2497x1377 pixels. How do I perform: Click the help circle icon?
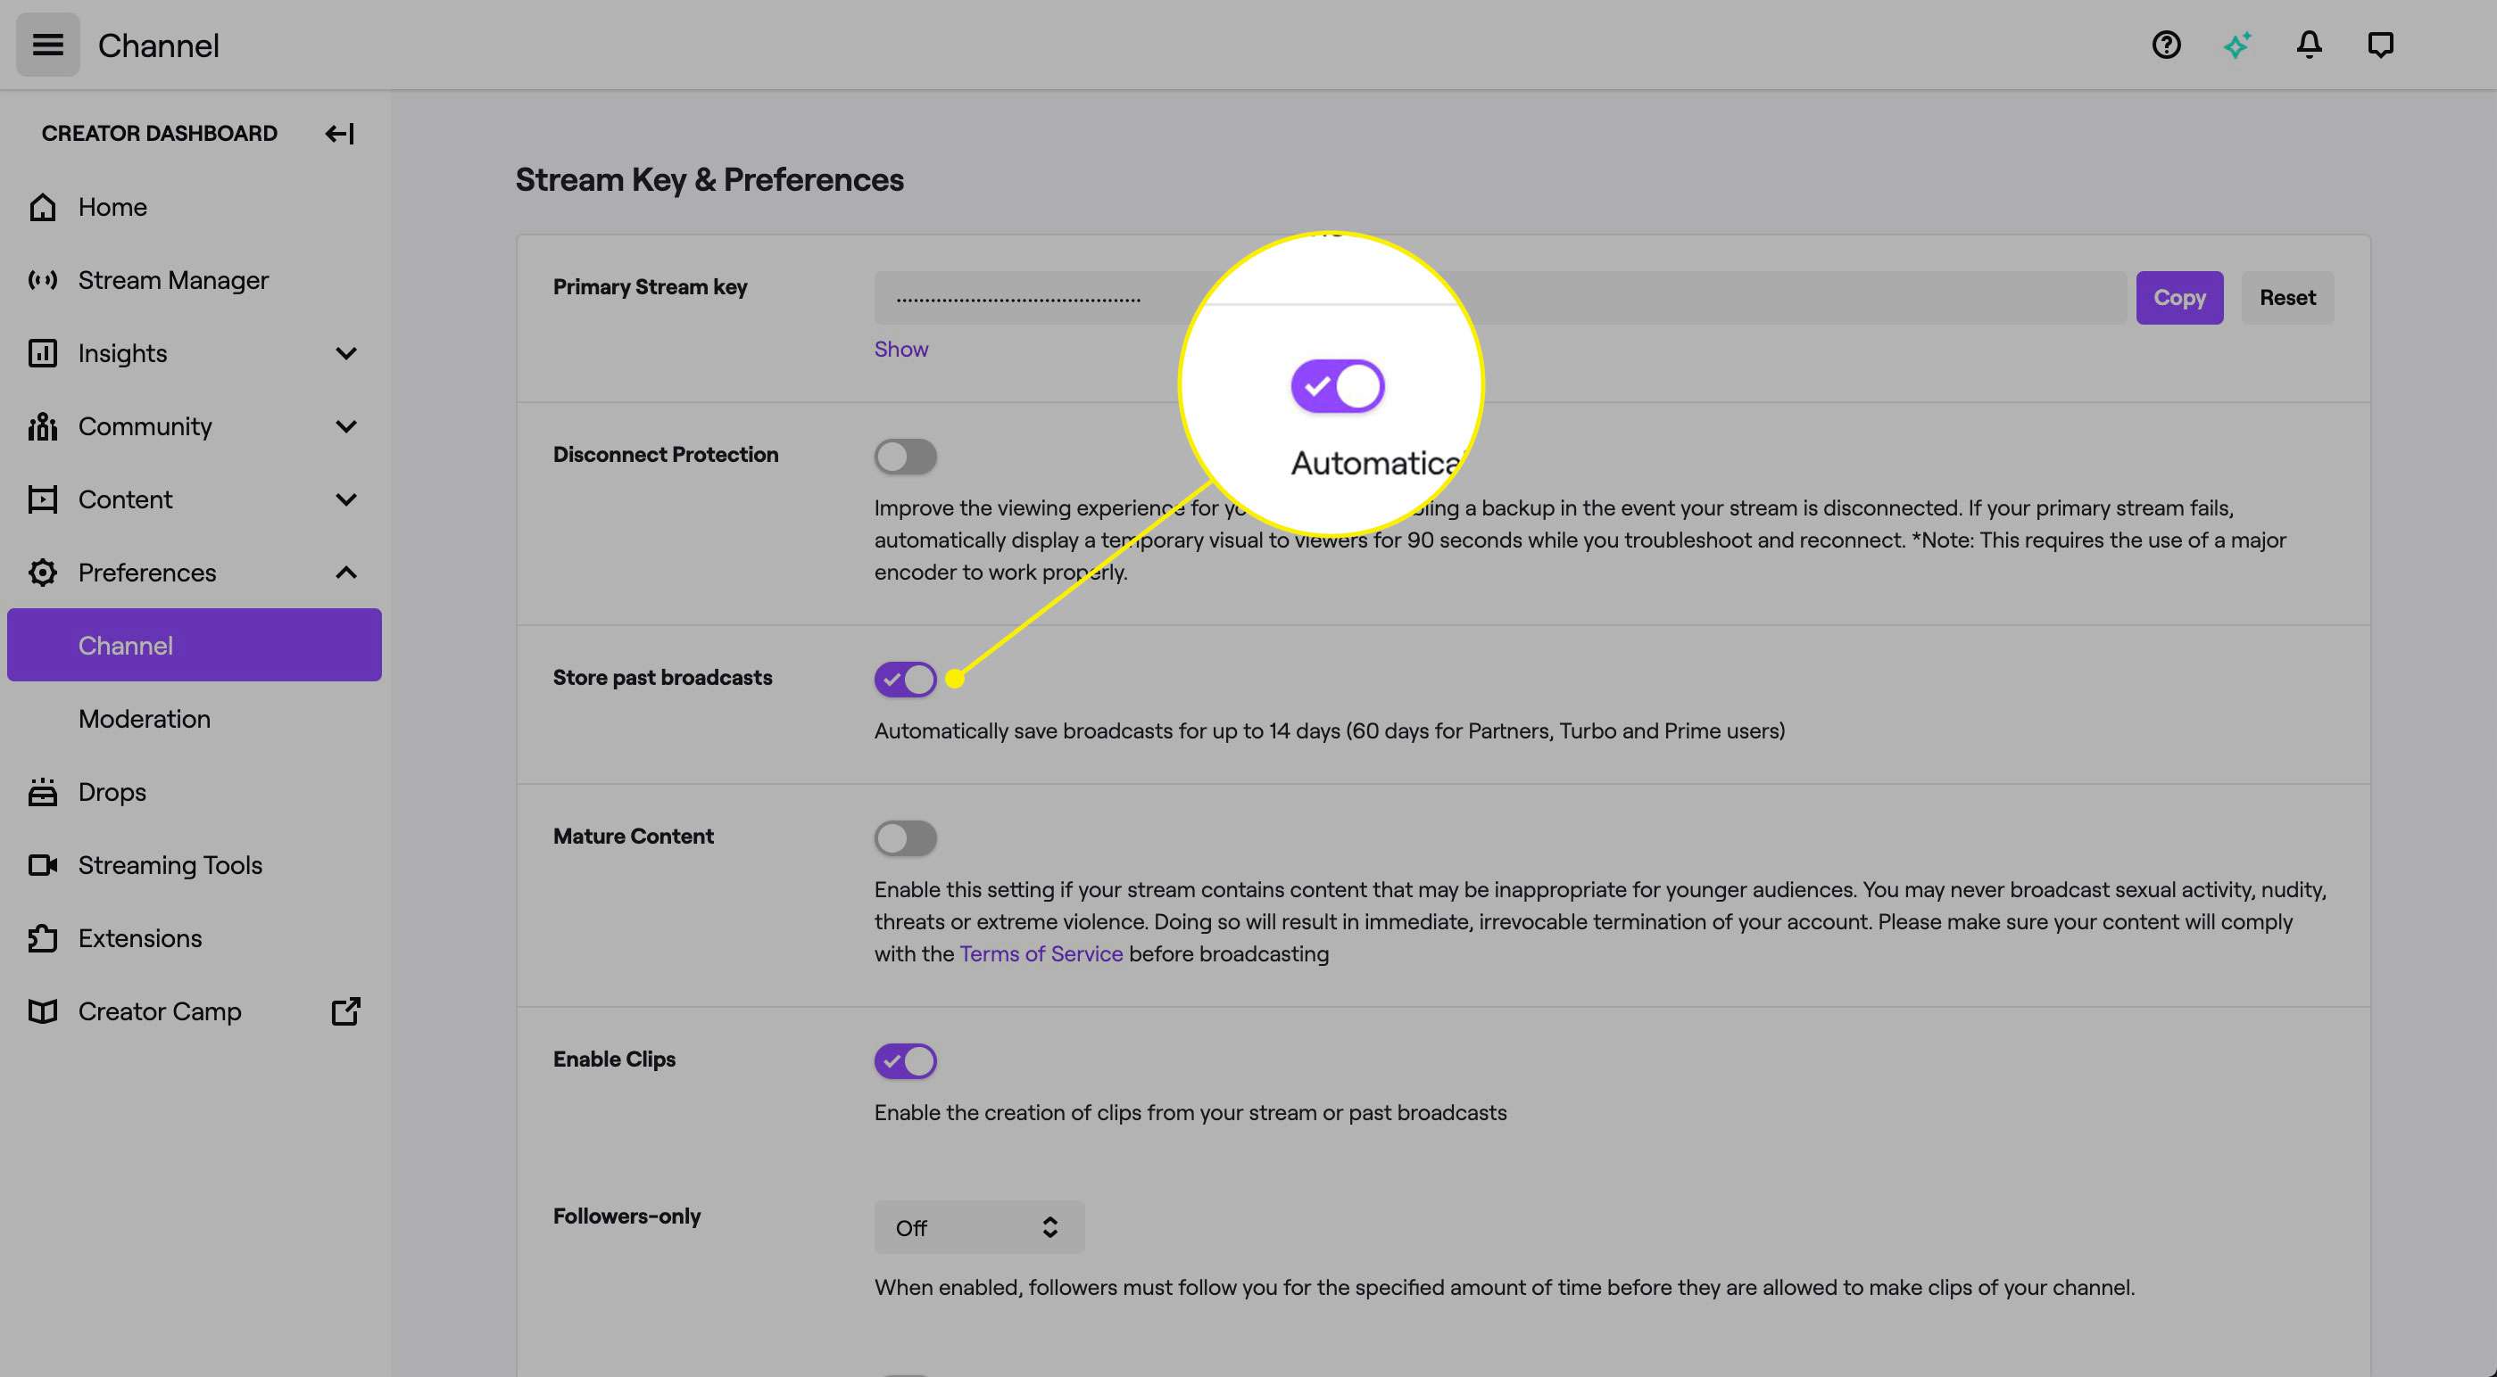(x=2168, y=44)
